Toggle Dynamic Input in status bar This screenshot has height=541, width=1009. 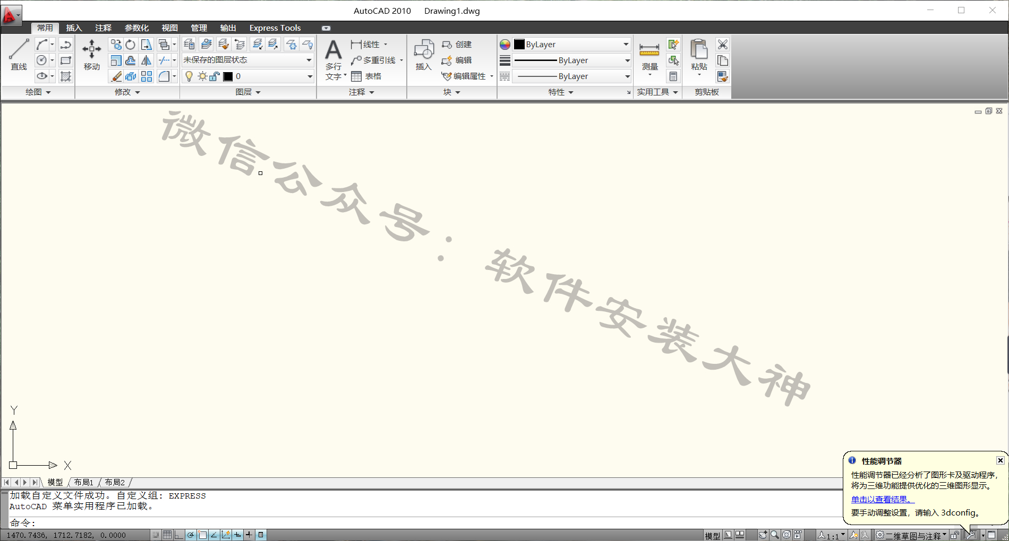click(237, 535)
